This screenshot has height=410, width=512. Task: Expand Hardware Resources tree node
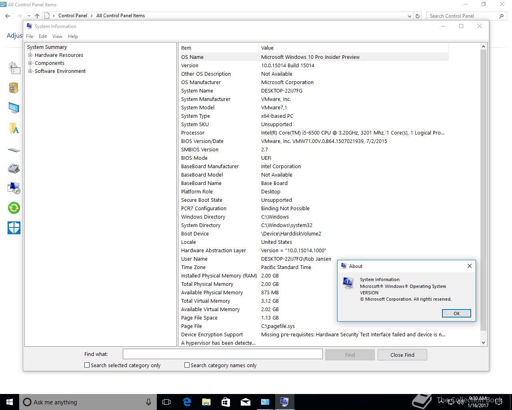click(x=30, y=55)
